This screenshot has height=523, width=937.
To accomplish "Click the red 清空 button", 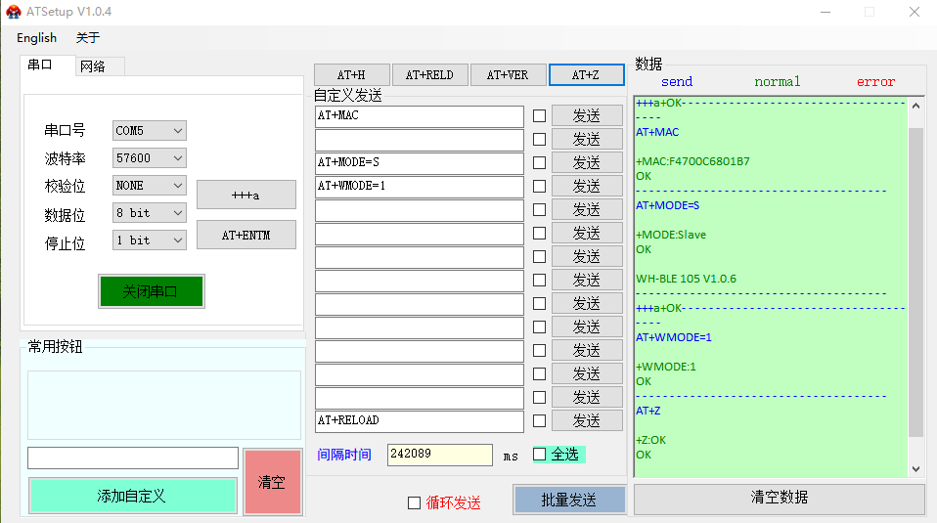I will coord(271,482).
